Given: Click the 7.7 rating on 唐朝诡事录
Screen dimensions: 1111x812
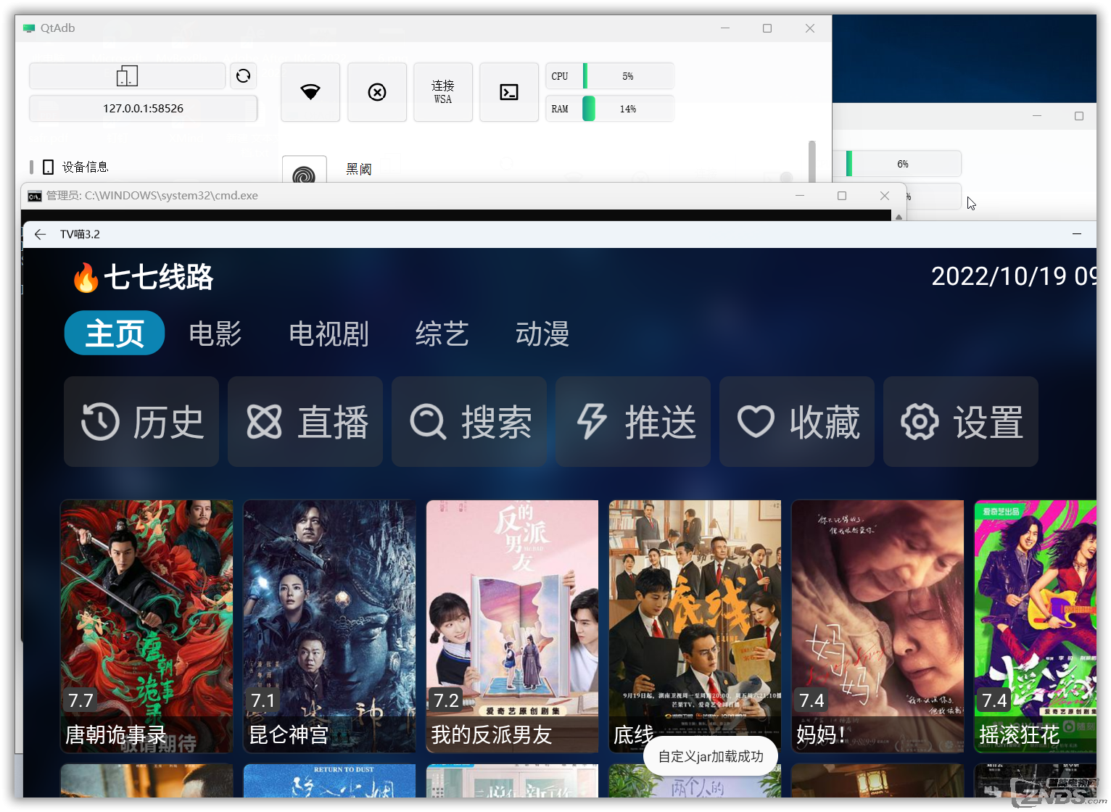Looking at the screenshot, I should (80, 700).
